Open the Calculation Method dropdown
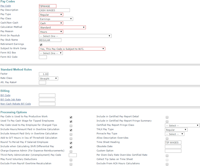 [x=62, y=27]
